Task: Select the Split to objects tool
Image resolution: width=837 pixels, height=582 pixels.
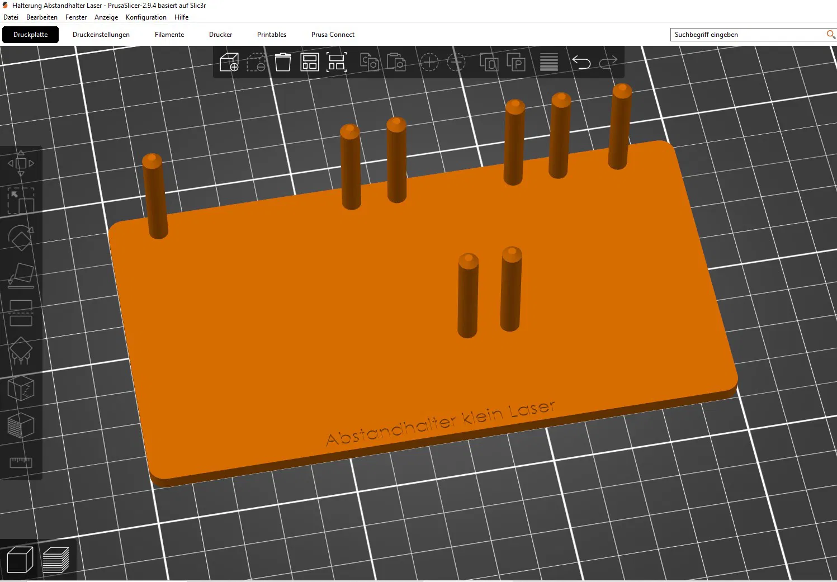Action: [x=489, y=62]
